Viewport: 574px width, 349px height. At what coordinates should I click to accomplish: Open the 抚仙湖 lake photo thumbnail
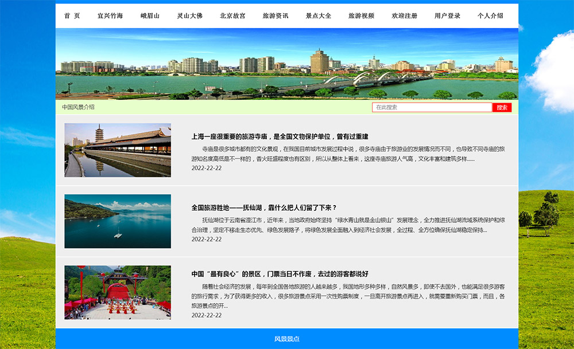[118, 221]
